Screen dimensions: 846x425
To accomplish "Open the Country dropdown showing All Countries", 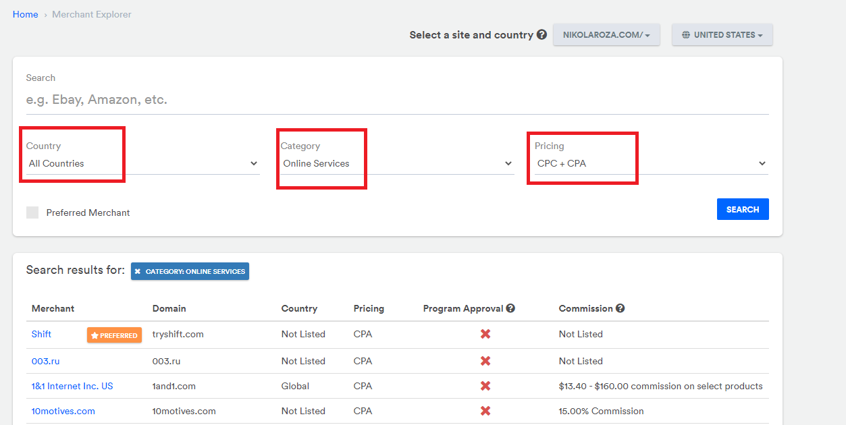I will coord(142,163).
